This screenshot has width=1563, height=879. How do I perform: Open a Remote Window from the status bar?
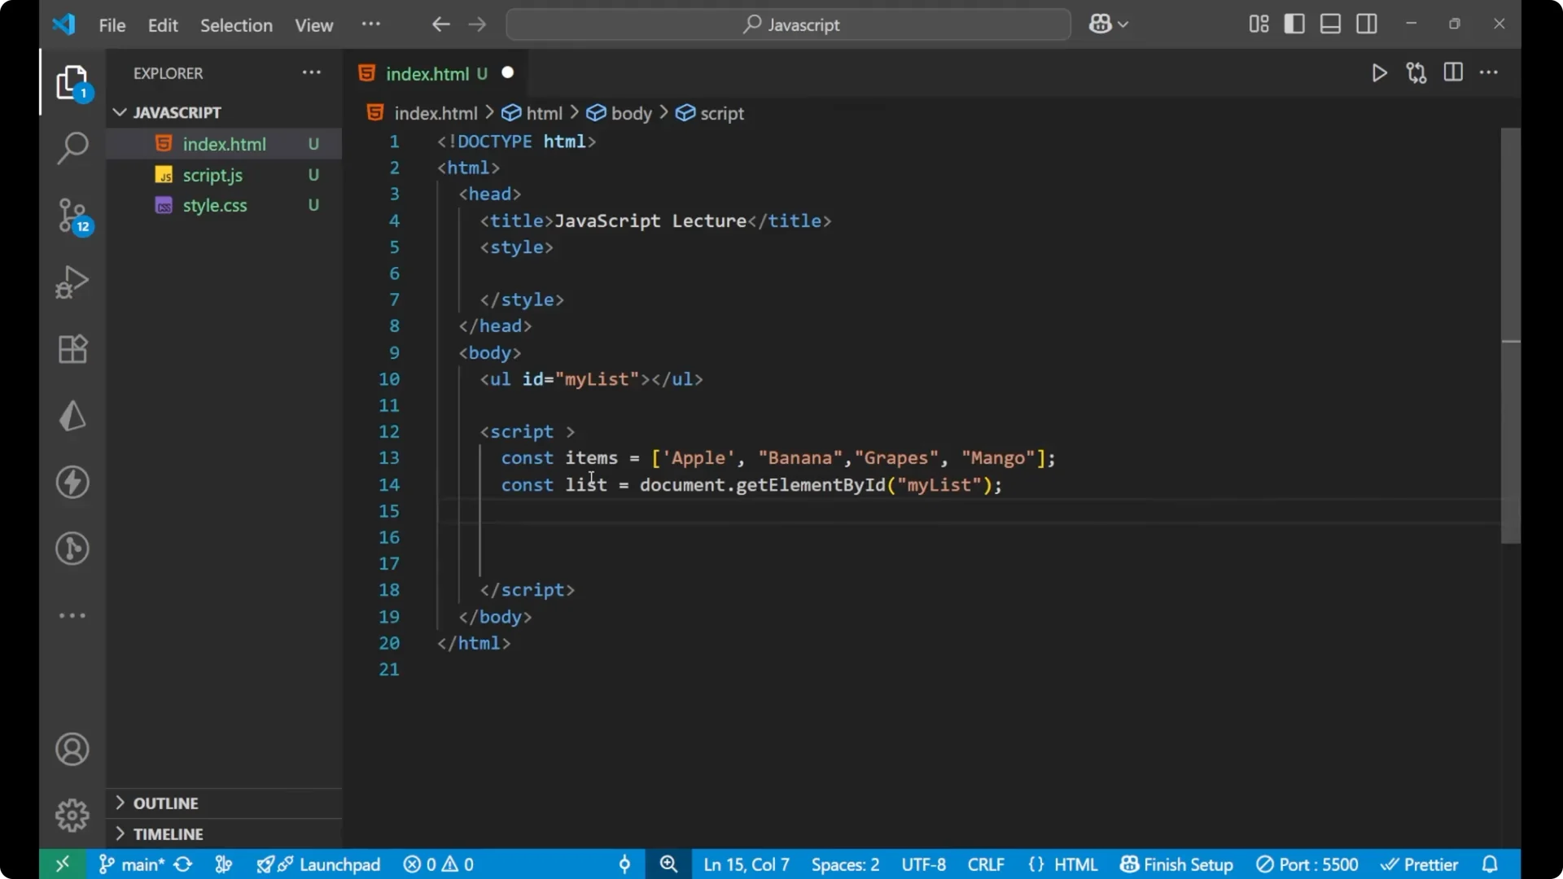coord(63,864)
